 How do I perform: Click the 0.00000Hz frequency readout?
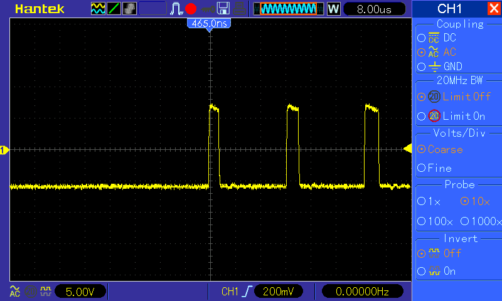coord(362,292)
